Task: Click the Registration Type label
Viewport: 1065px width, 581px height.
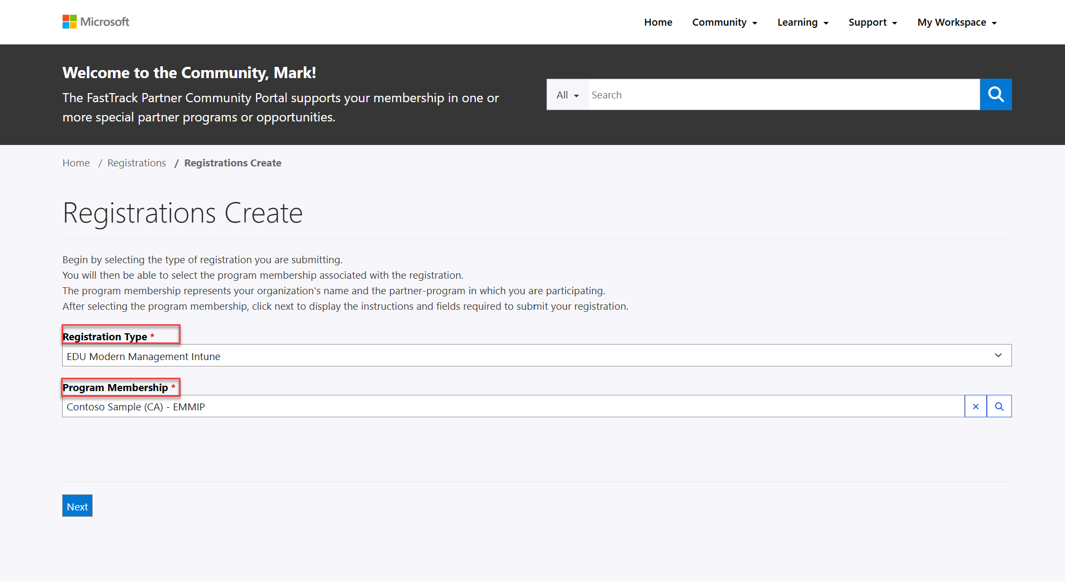Action: point(105,337)
